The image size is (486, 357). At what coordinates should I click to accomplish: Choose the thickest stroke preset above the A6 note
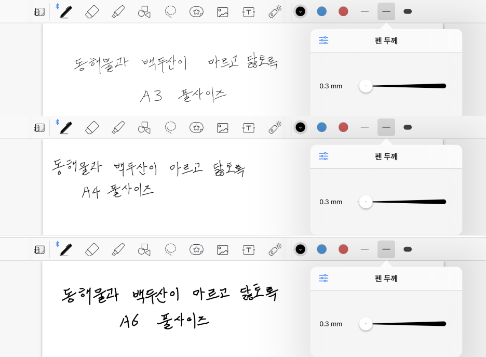tap(408, 249)
